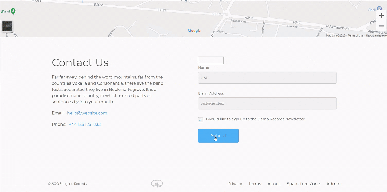Click the +44 123 123 1232 phone link

click(85, 124)
